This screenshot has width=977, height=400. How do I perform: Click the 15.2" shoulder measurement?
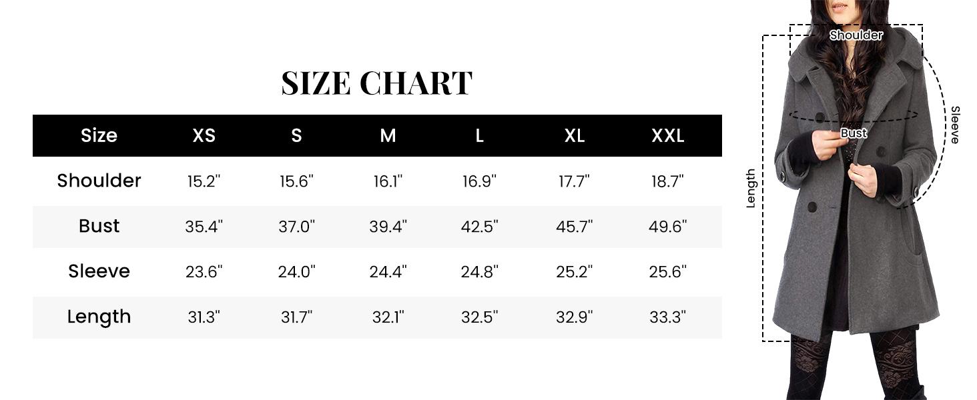tap(204, 181)
